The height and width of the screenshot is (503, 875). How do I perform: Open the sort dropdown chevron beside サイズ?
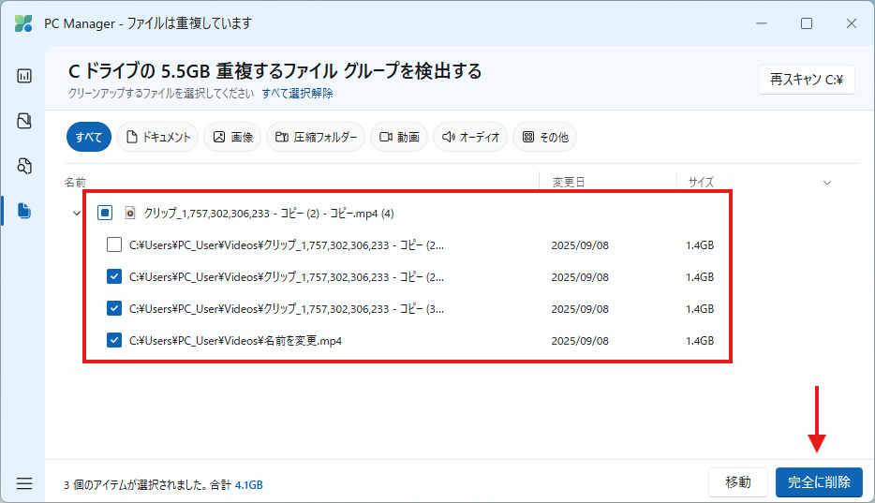pos(827,183)
